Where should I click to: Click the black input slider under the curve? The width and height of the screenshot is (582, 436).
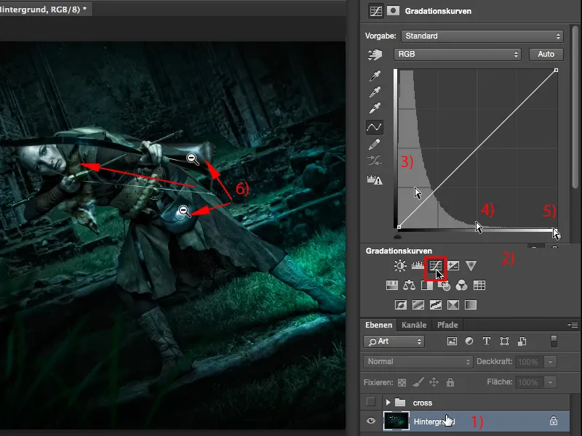point(397,235)
